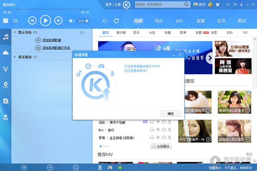257x171 pixels.
Task: Click the 登录 link
Action: point(108,5)
